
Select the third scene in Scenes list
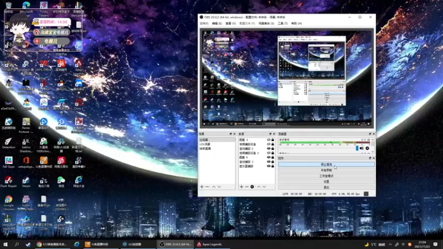point(217,148)
